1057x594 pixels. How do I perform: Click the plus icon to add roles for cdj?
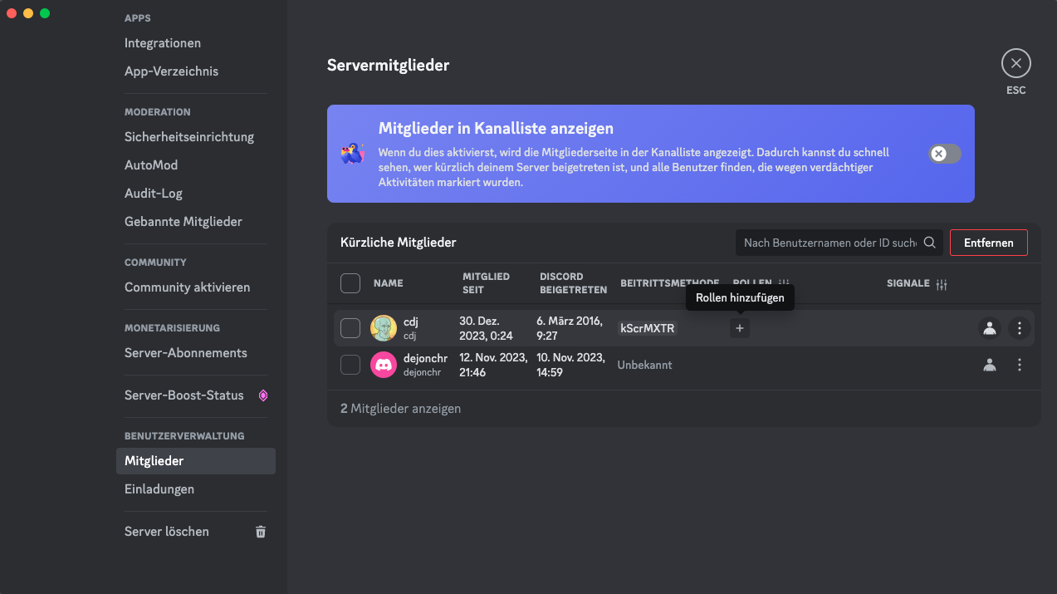740,328
